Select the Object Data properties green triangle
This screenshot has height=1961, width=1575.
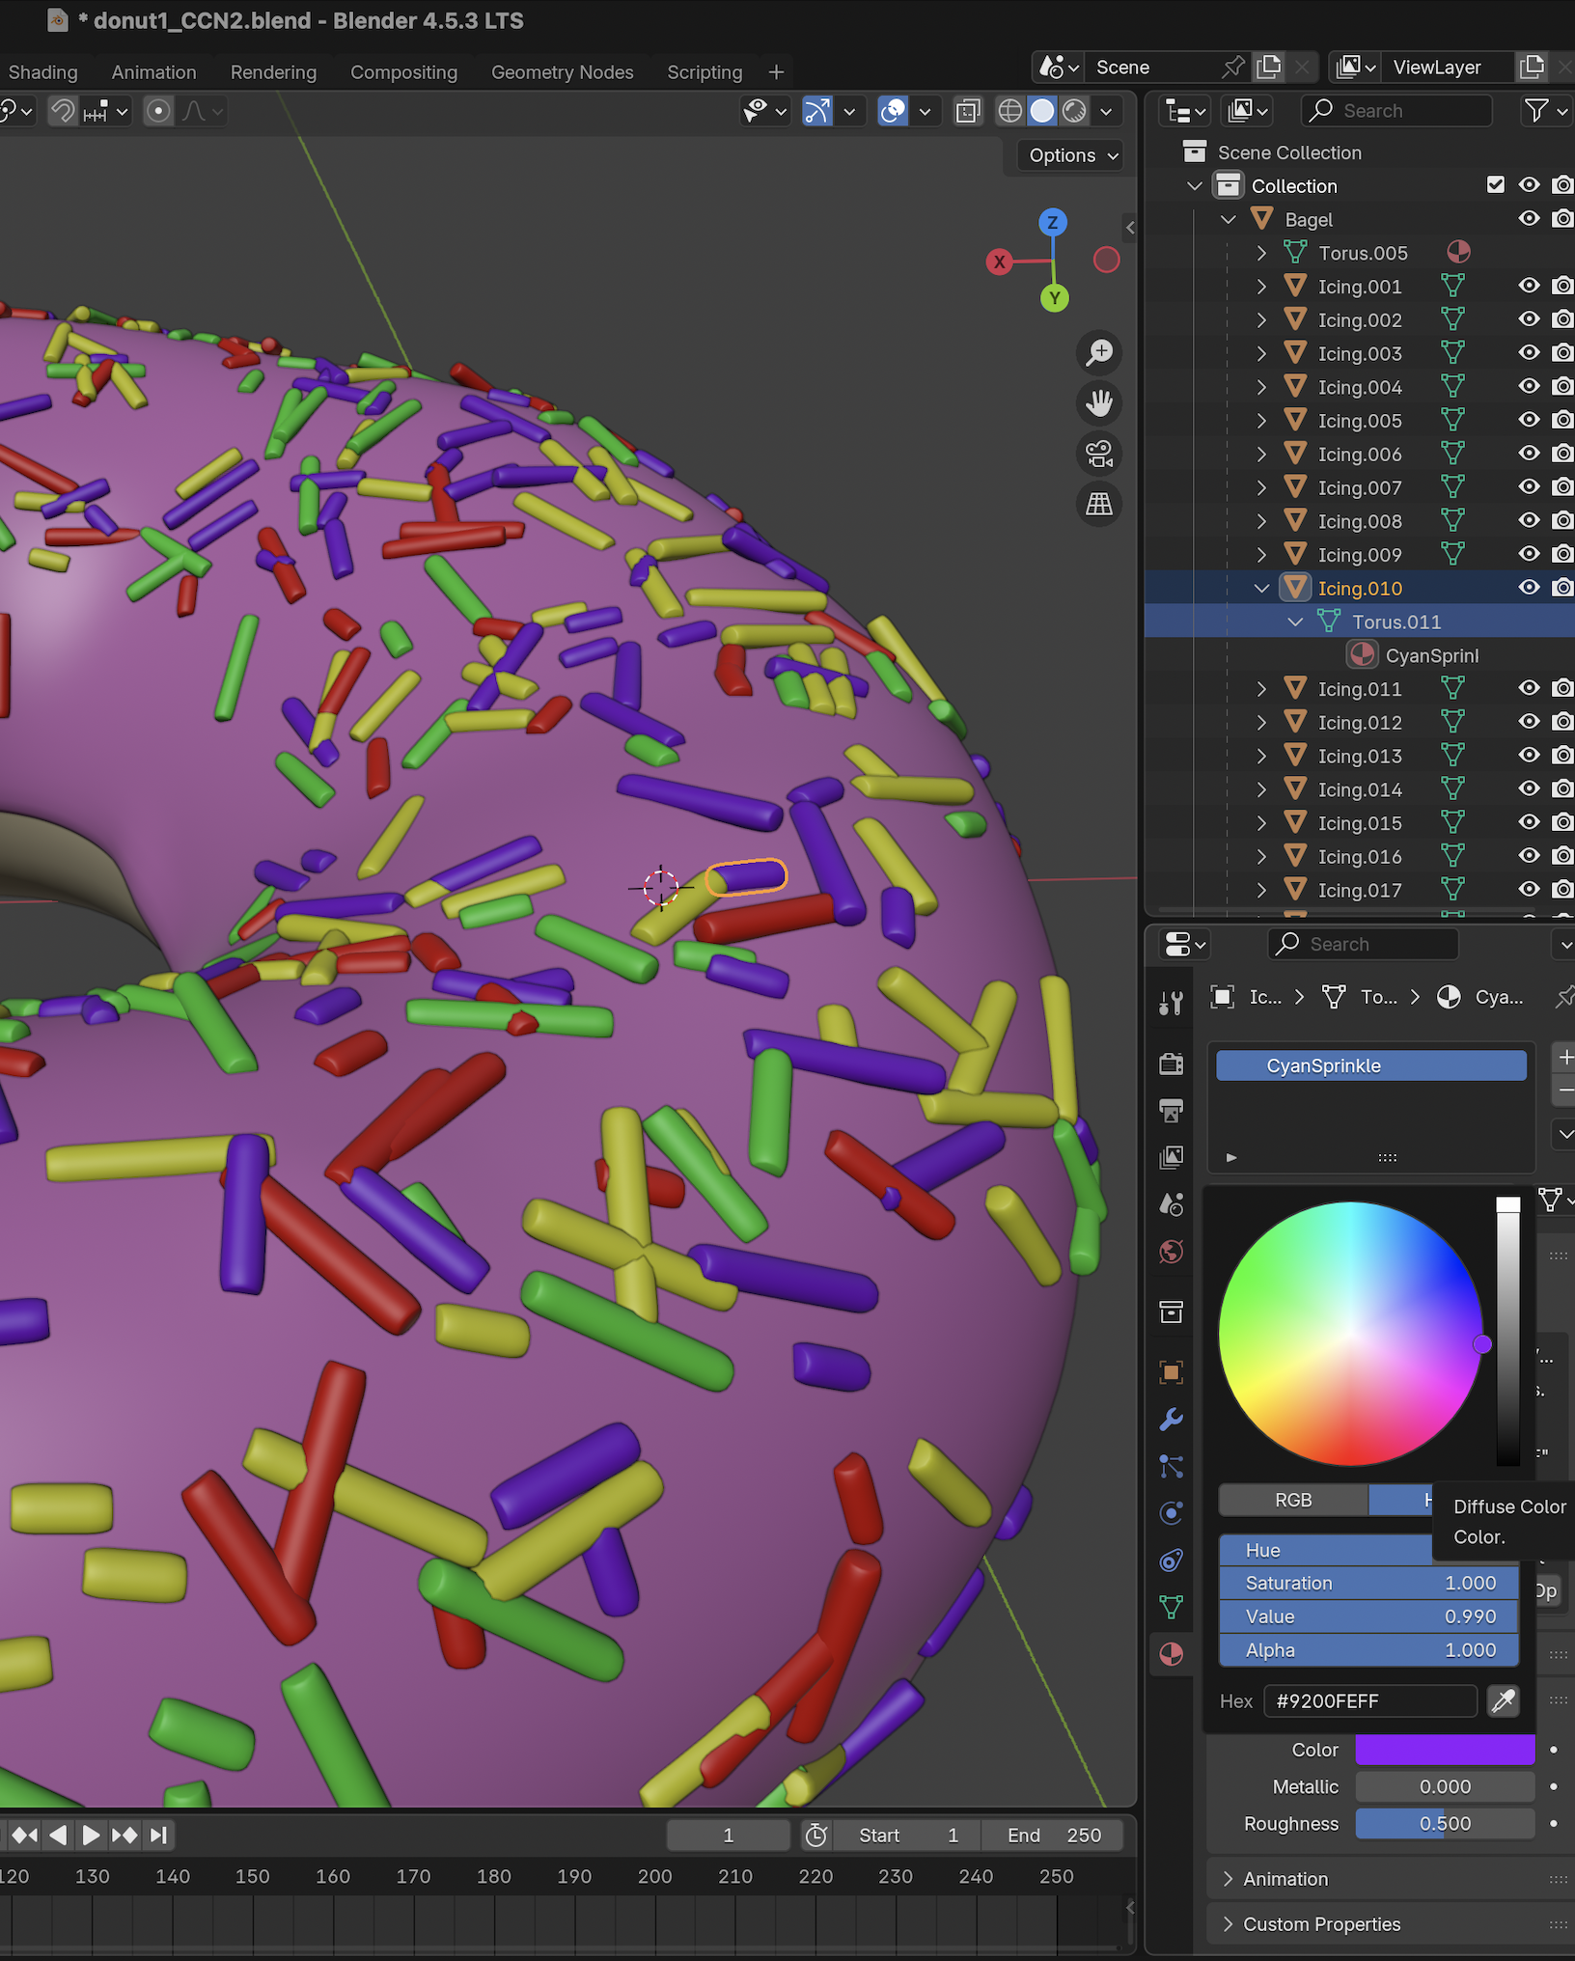(x=1172, y=1606)
